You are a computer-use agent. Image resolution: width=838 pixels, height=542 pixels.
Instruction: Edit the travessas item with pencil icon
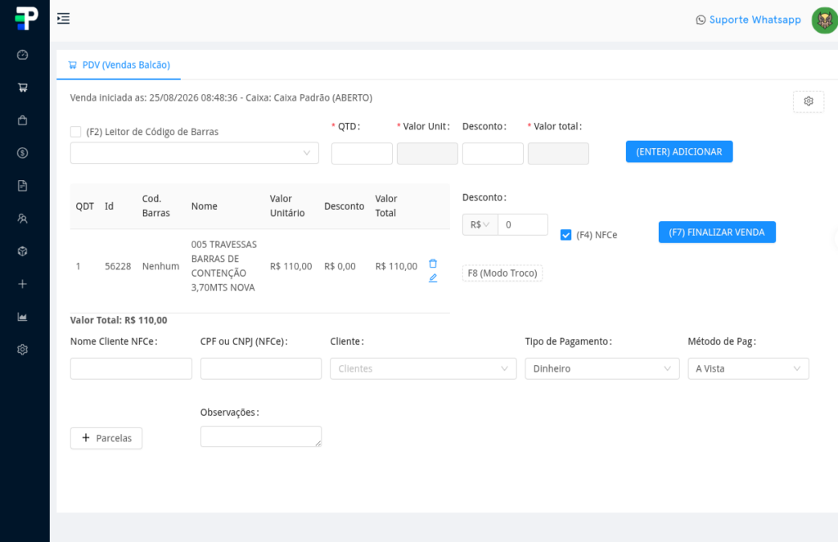click(433, 278)
